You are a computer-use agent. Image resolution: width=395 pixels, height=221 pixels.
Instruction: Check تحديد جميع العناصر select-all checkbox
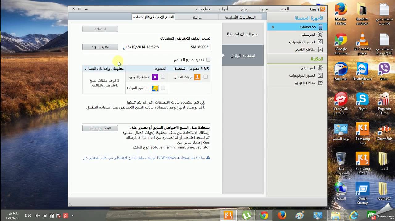coord(208,59)
